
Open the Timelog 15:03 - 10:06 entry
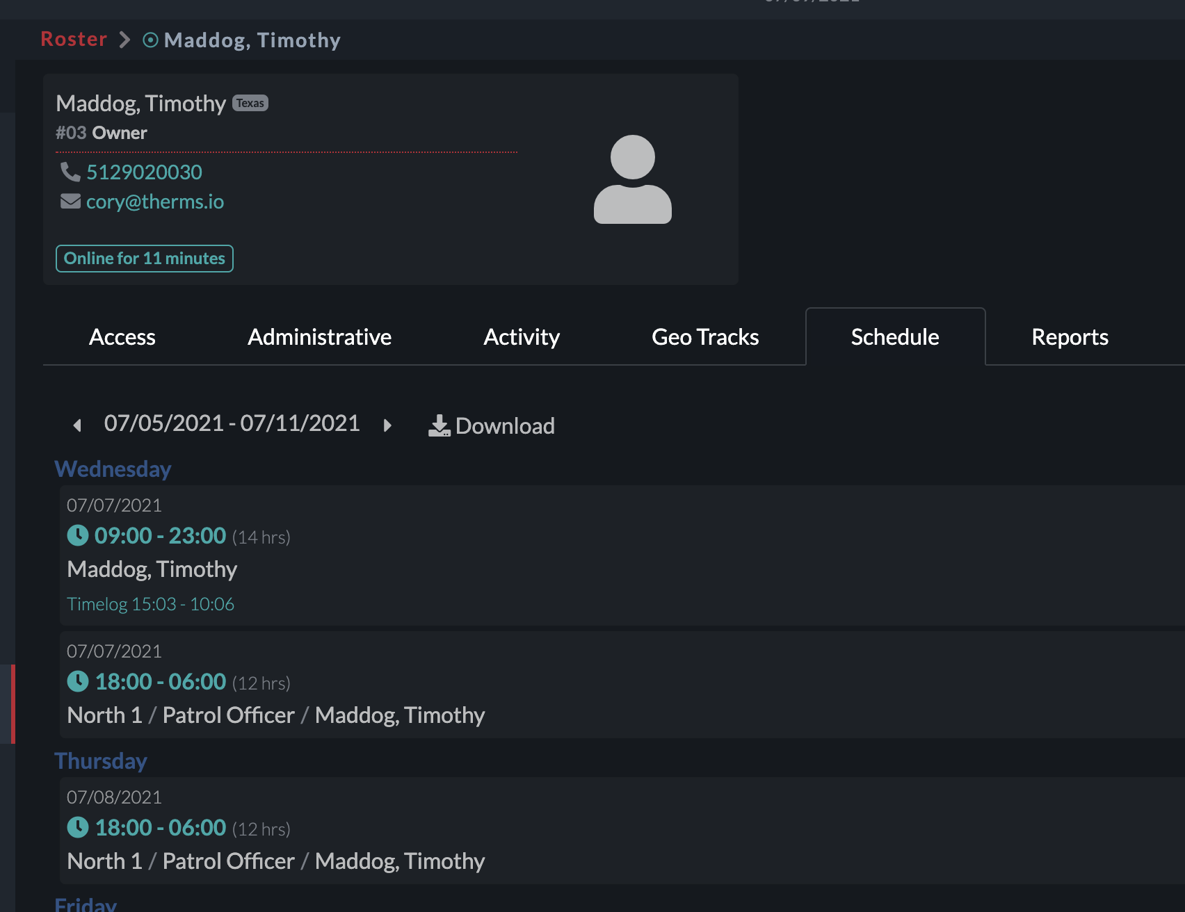point(150,603)
